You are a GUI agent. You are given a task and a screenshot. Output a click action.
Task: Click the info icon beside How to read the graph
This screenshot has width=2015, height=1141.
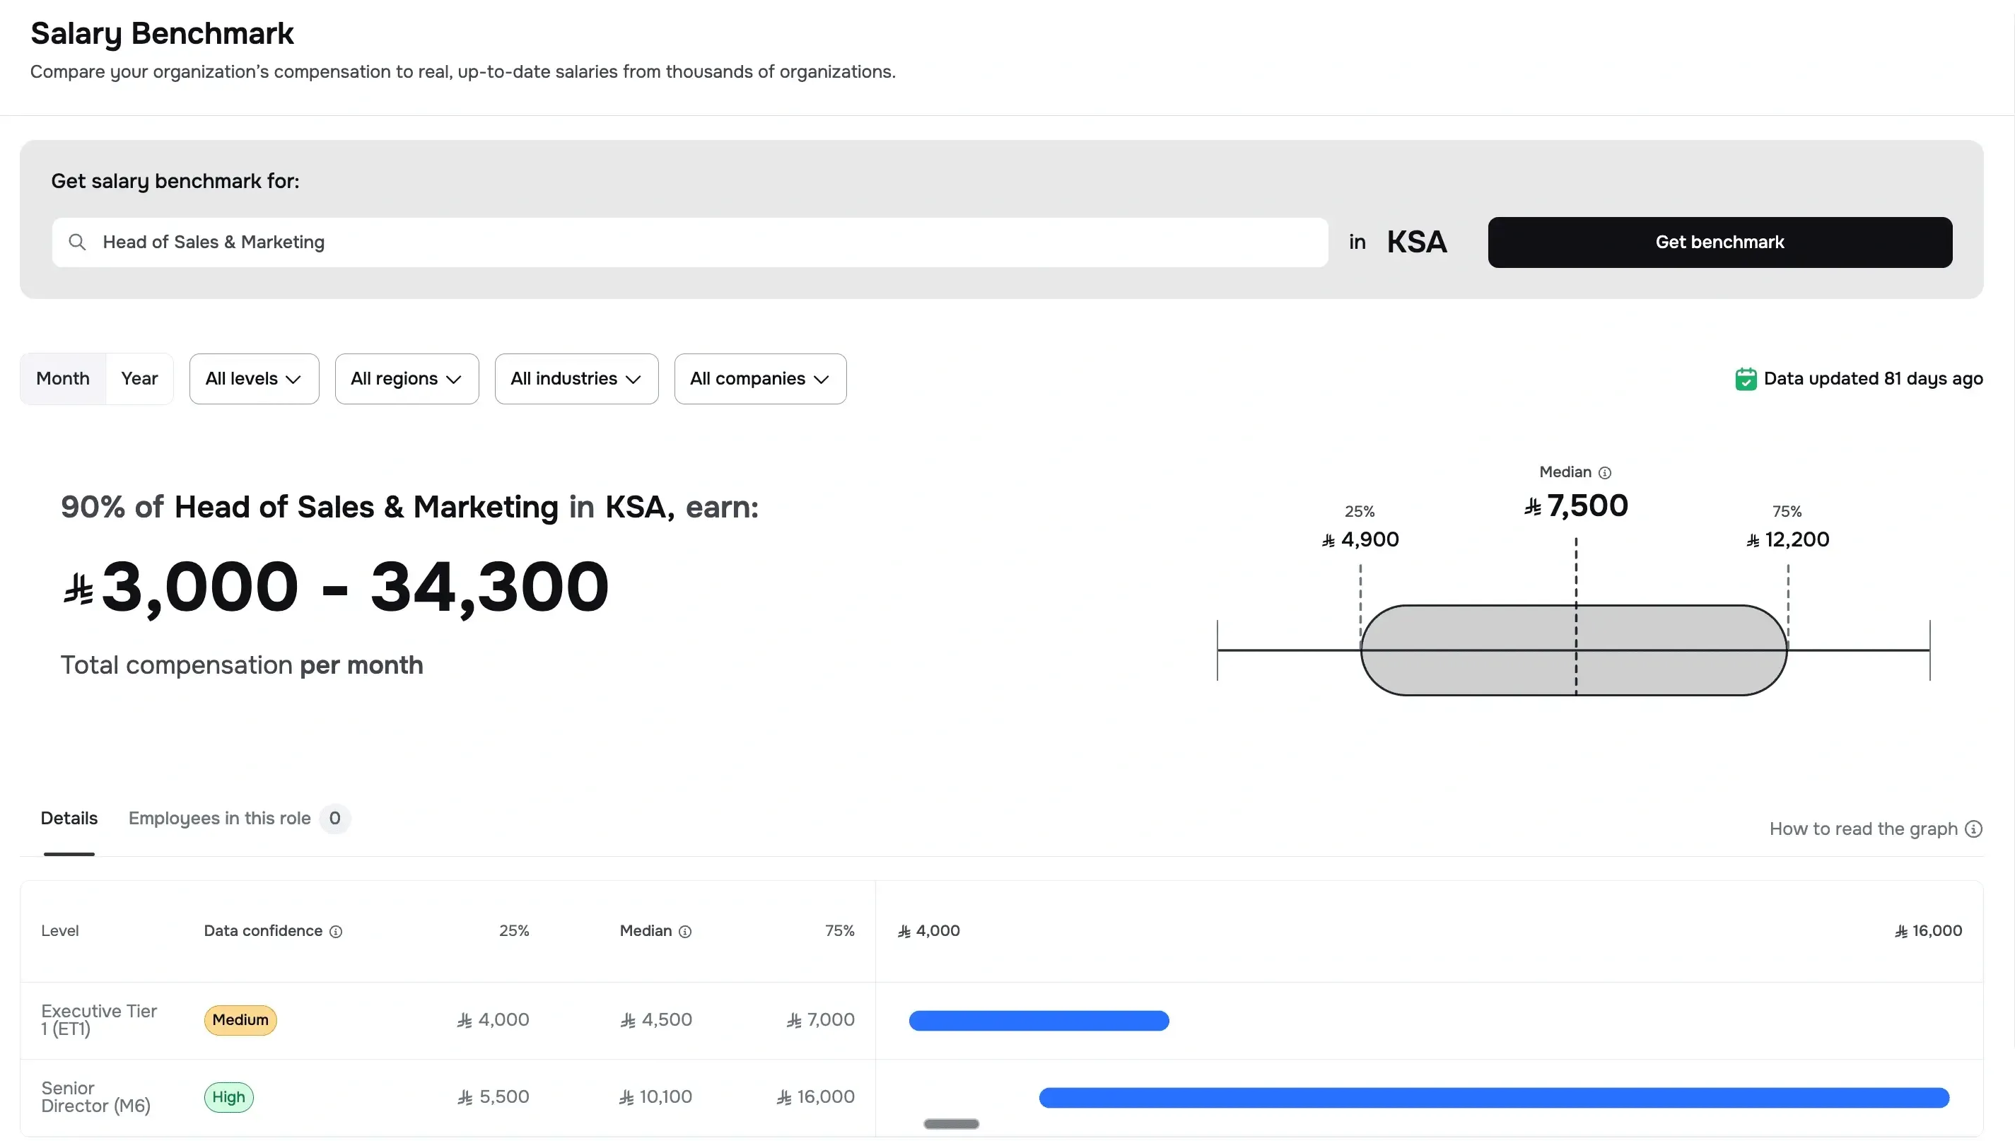pyautogui.click(x=1974, y=829)
